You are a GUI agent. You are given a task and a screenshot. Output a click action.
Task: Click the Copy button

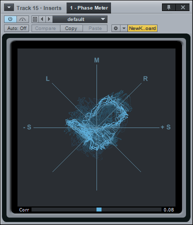pyautogui.click(x=71, y=28)
